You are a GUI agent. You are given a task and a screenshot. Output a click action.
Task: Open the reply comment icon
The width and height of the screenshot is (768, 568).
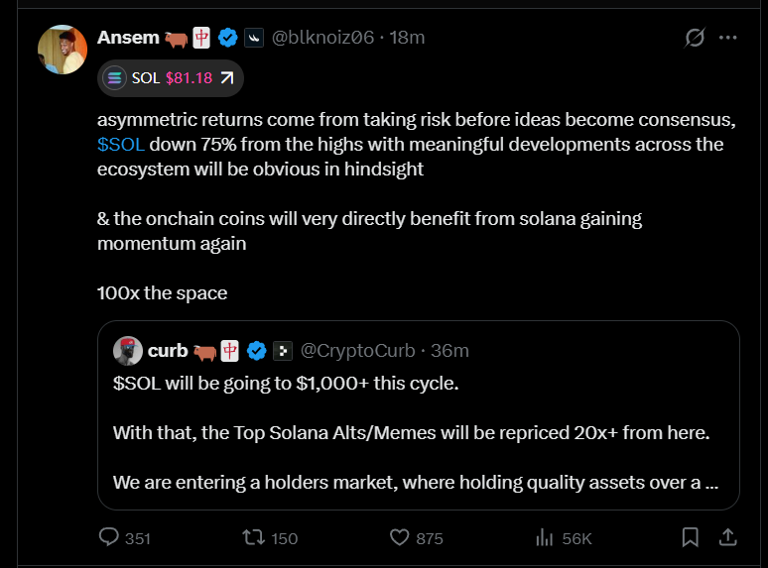pyautogui.click(x=109, y=536)
